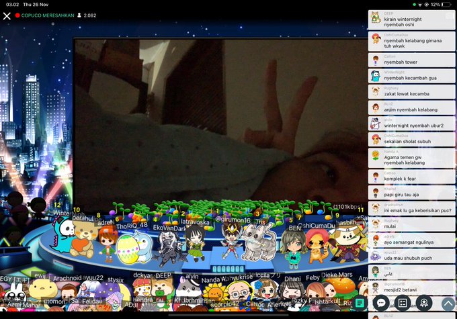The height and width of the screenshot is (319, 457).
Task: Open comment 'komplek k fear'
Action: [411, 177]
